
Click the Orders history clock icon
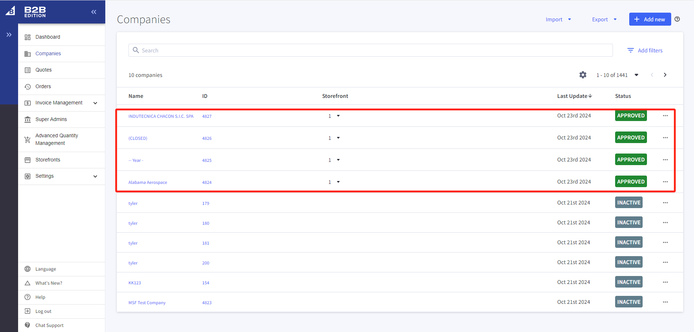[x=27, y=87]
